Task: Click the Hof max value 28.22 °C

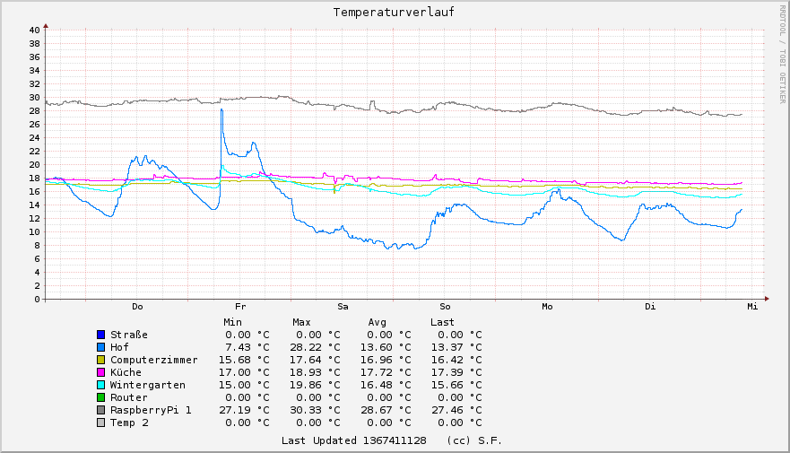Action: (x=316, y=347)
